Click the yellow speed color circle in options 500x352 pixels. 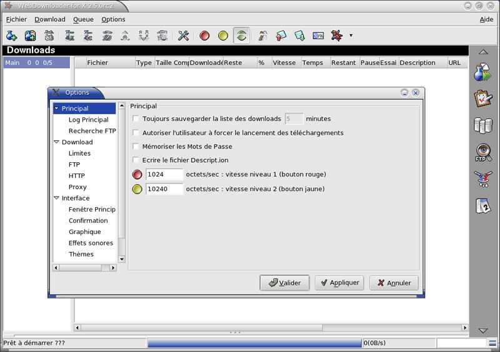(x=137, y=189)
